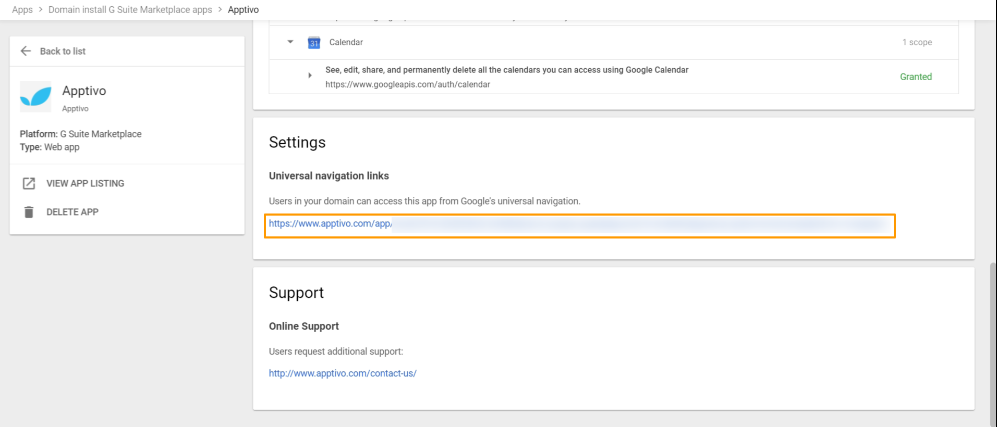Click DELETE APP button
997x427 pixels.
coord(72,212)
